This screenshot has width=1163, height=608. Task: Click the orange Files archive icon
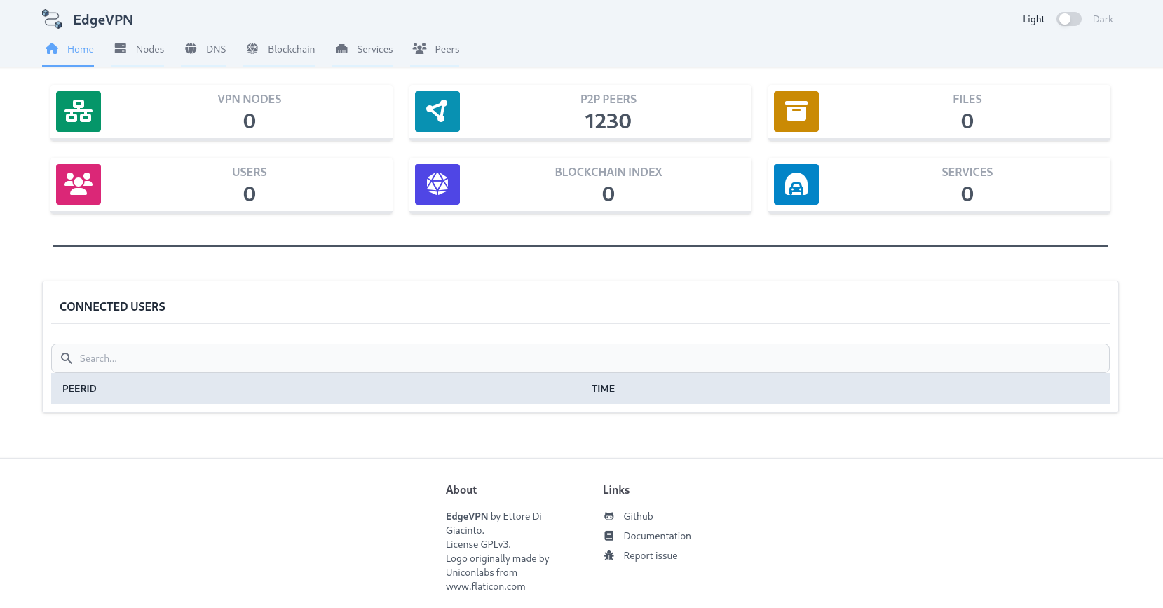796,112
